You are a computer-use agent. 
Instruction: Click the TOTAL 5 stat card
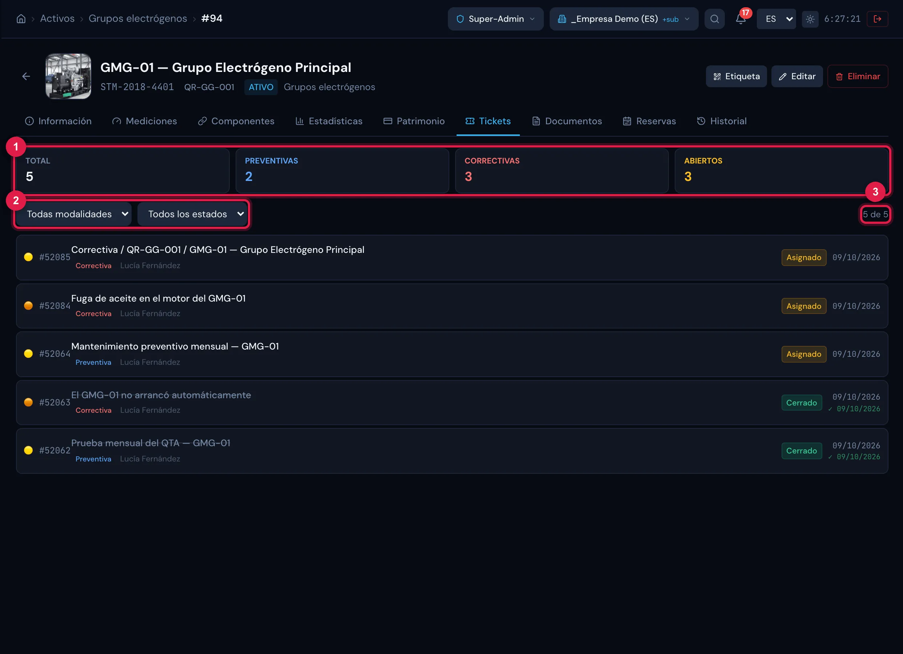pyautogui.click(x=123, y=171)
